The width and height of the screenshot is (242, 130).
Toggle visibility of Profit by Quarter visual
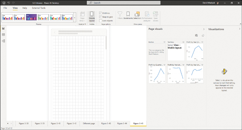(x=164, y=65)
